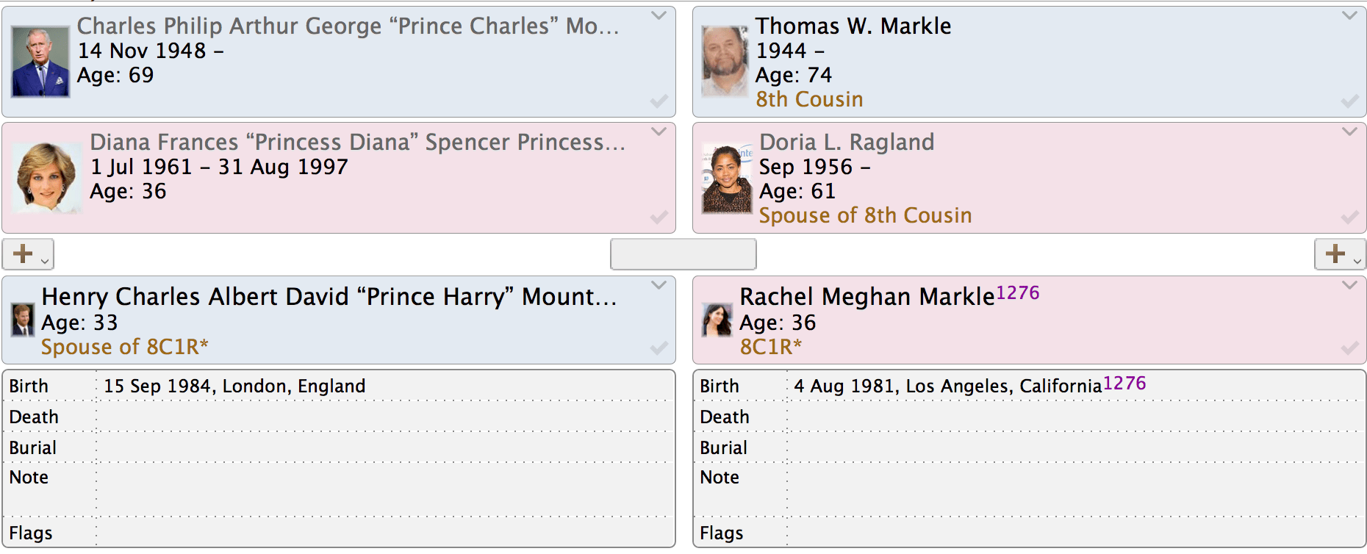The height and width of the screenshot is (554, 1367).
Task: Click left plus add button under Diana
Action: click(27, 254)
